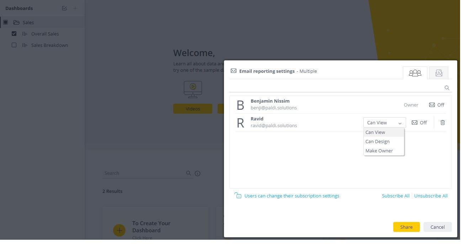Click the Sales folder icon
Viewport: 464px width, 244px height.
(x=17, y=22)
